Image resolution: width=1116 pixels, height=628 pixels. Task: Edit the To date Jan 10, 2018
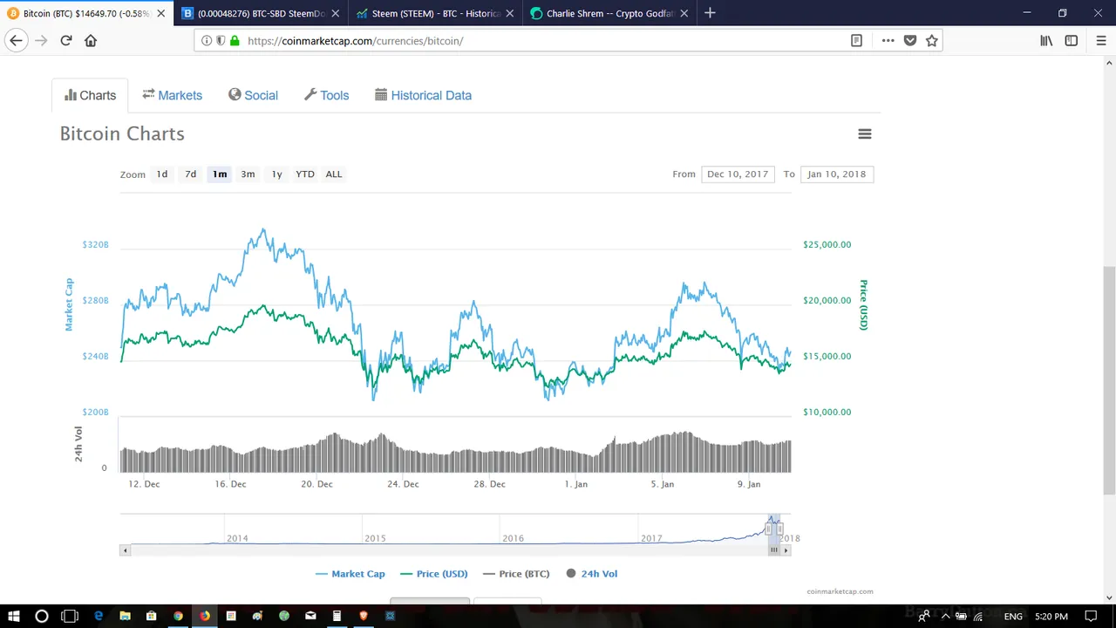tap(837, 174)
